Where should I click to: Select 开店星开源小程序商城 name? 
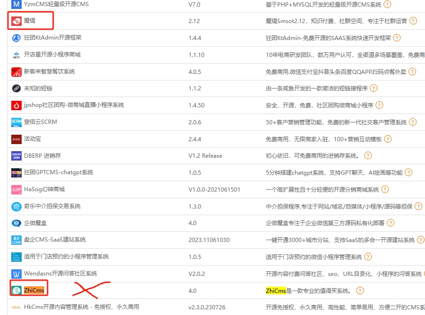[52, 55]
